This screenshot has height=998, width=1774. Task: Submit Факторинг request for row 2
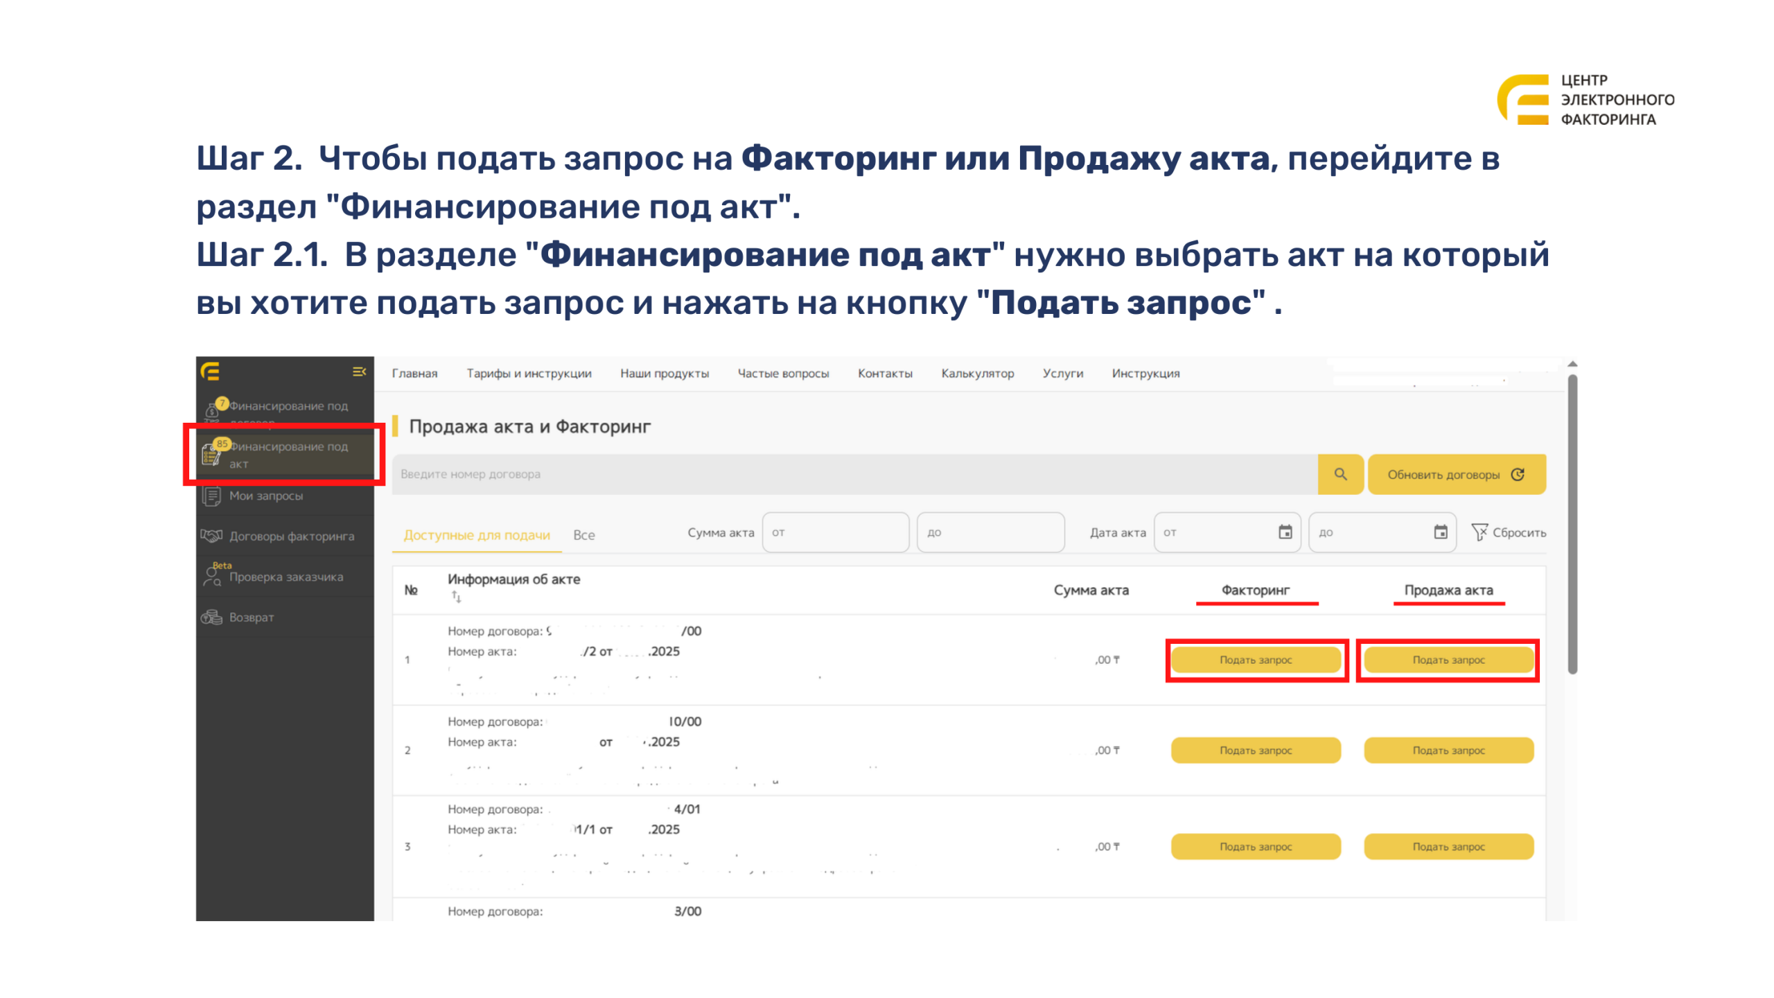tap(1256, 750)
